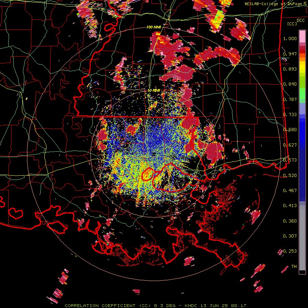Viewport: 308px width, 308px height.
Task: Click the 0.893 legend value
Action: point(290,69)
